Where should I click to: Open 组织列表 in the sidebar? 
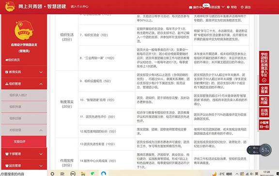24,107
